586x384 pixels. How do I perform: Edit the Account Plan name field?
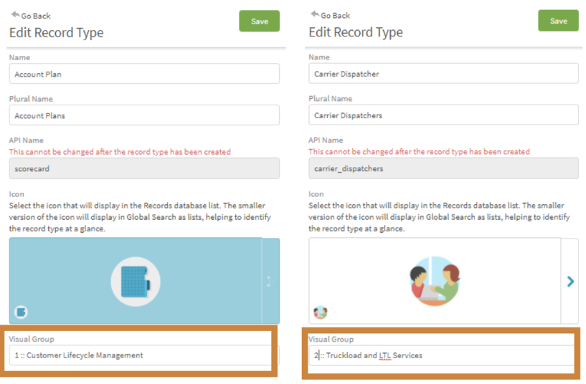point(144,74)
